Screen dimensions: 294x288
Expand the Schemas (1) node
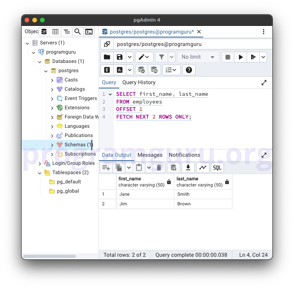[52, 145]
